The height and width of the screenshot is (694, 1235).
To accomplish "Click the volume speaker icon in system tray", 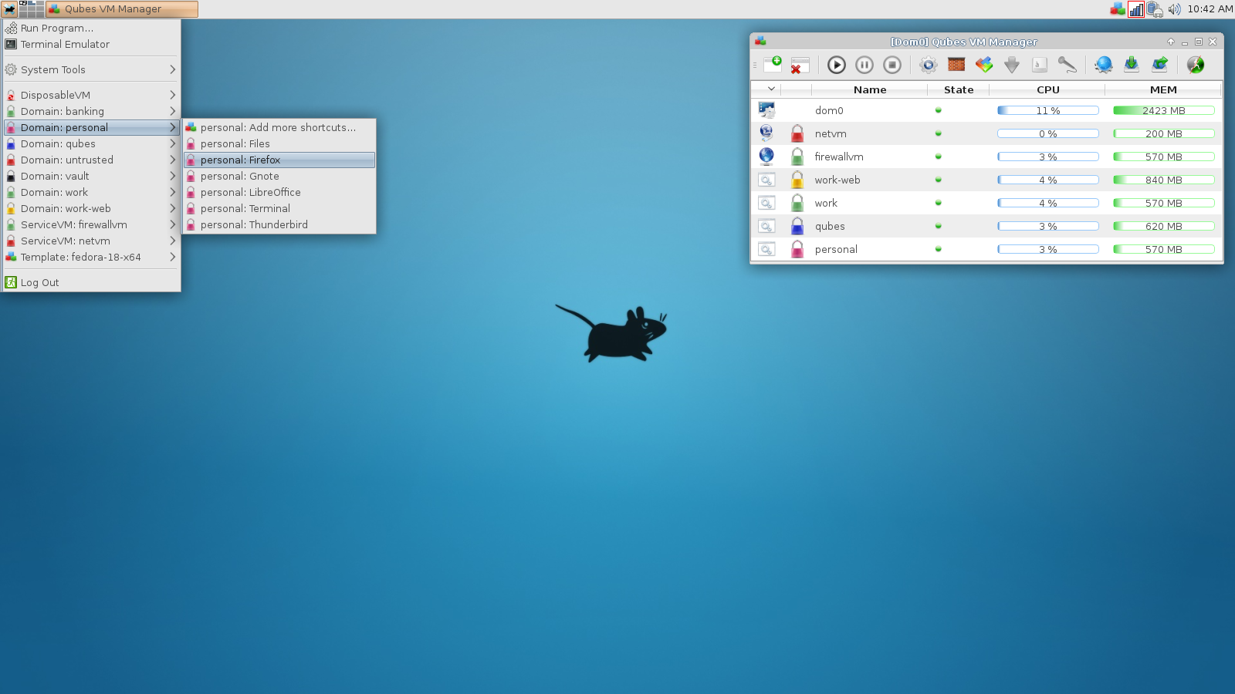I will point(1174,9).
